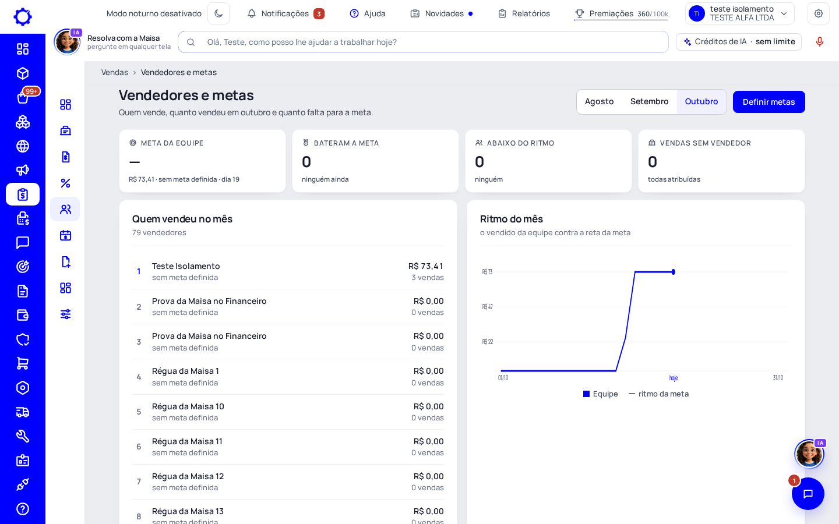The width and height of the screenshot is (839, 524).
Task: Open Relatórios in top bar
Action: pos(524,13)
